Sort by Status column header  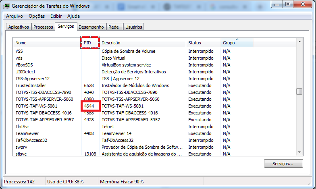pos(203,43)
